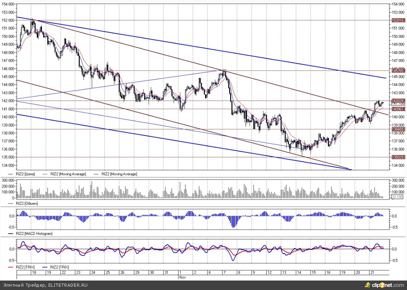407x290 pixels.
Task: Click the RIZ2 [Цена] legend entry
Action: click(25, 174)
